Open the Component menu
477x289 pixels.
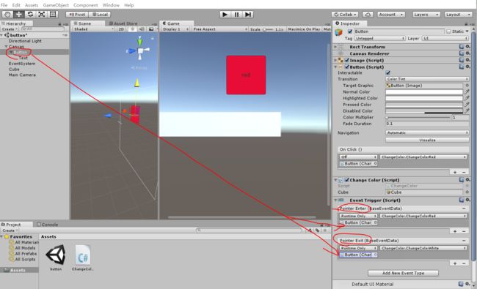pos(85,5)
